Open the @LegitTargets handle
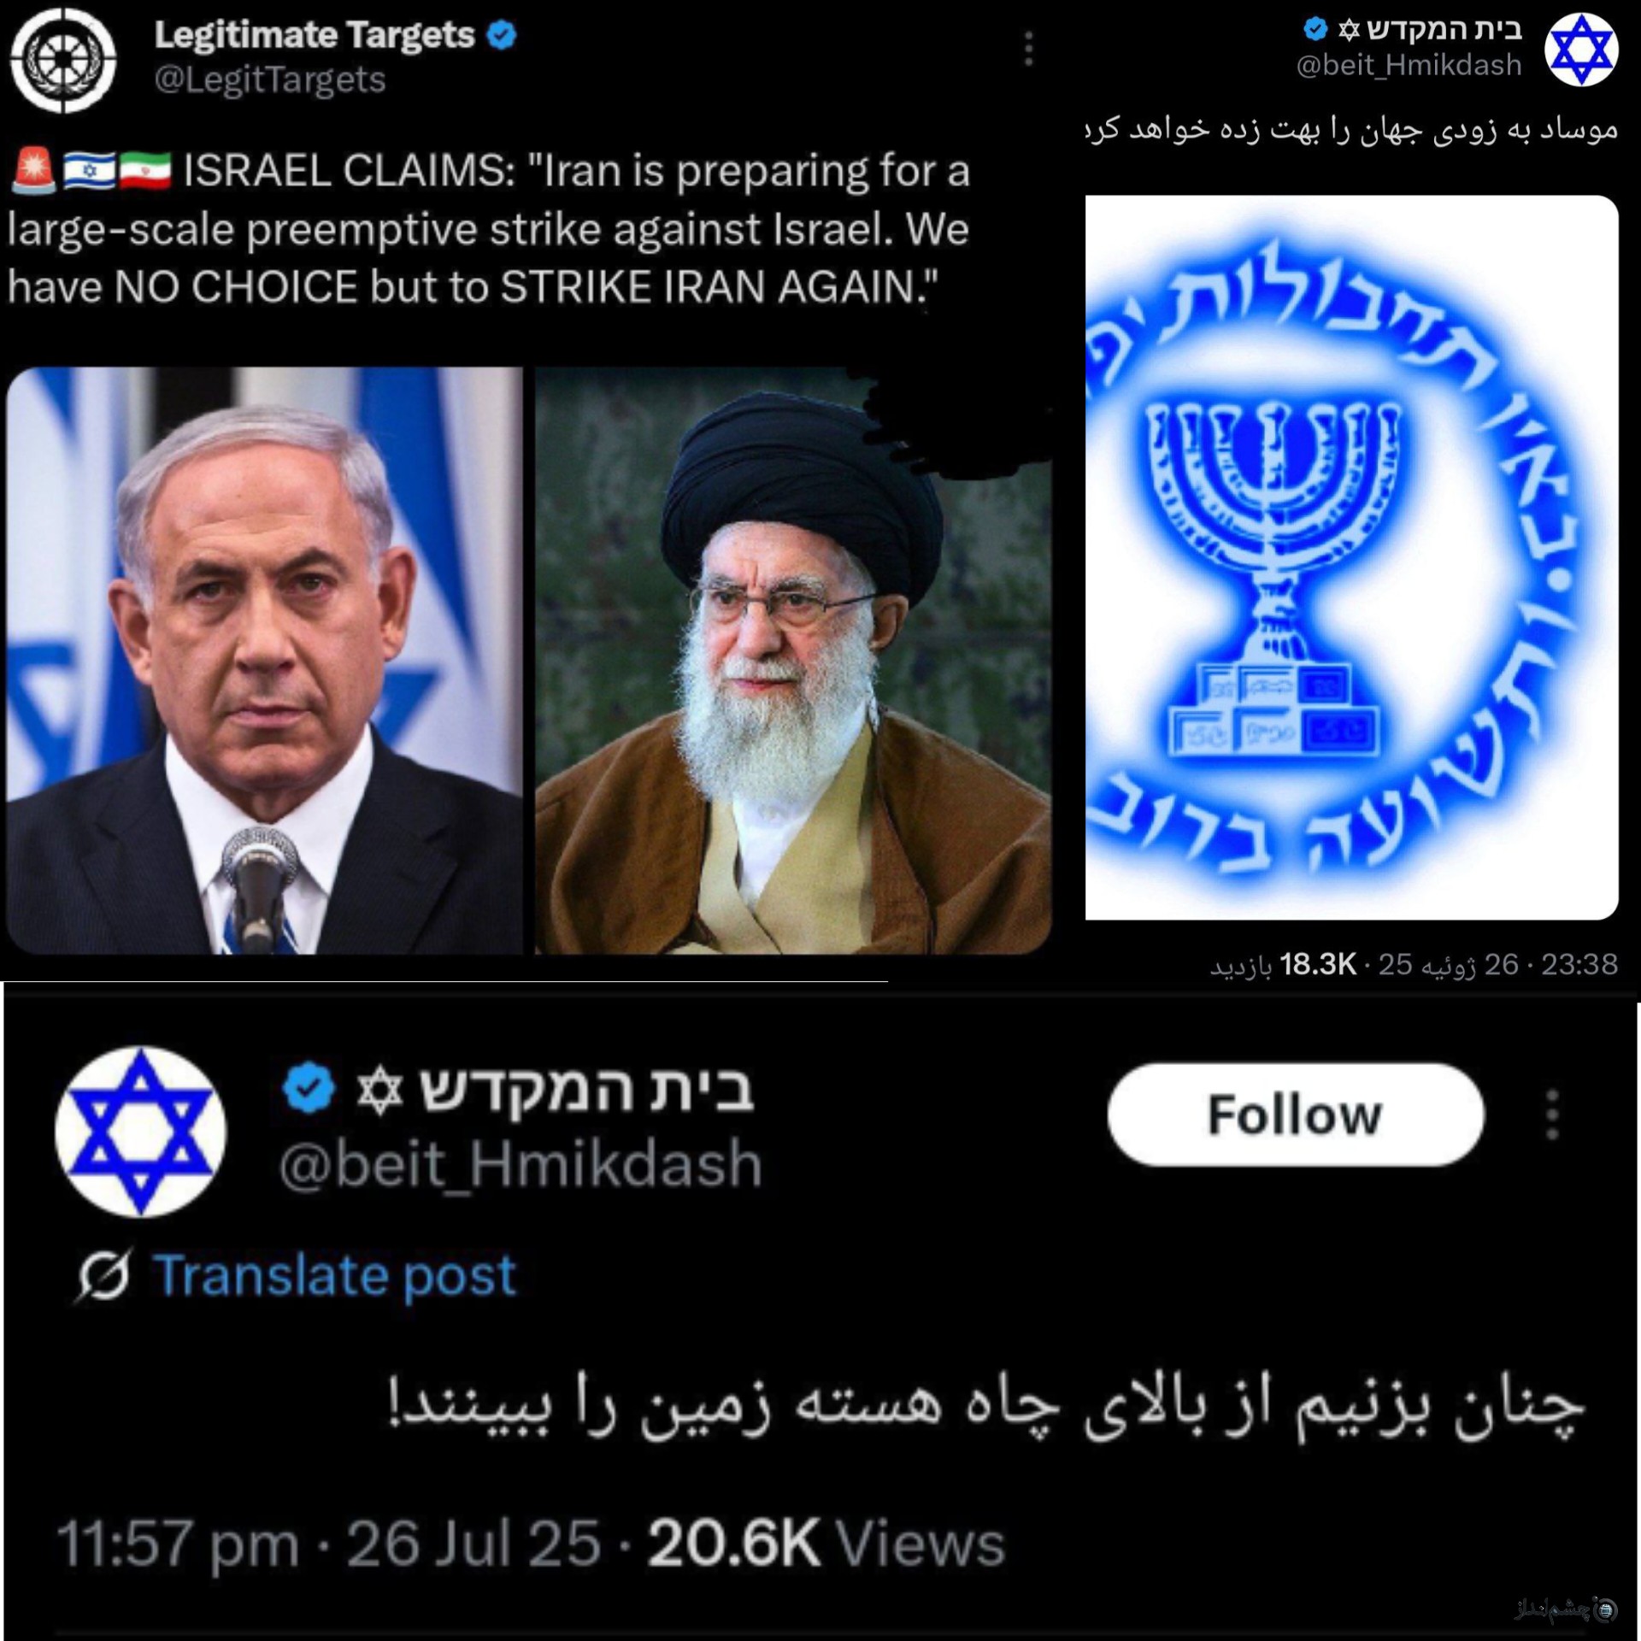The width and height of the screenshot is (1641, 1641). (x=270, y=79)
